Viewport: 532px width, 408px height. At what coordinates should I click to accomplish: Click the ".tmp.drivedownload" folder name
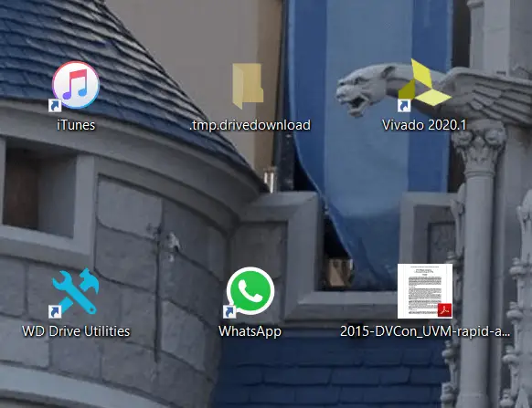point(250,125)
